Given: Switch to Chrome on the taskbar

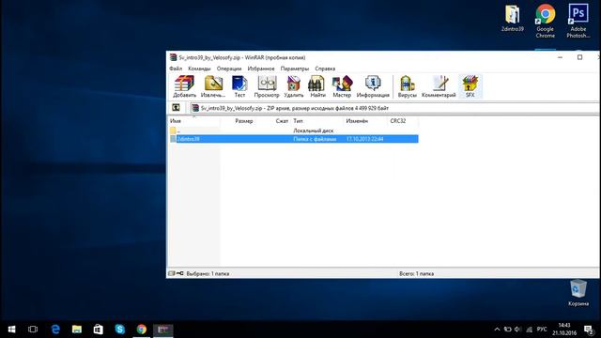Looking at the screenshot, I should coord(142,330).
